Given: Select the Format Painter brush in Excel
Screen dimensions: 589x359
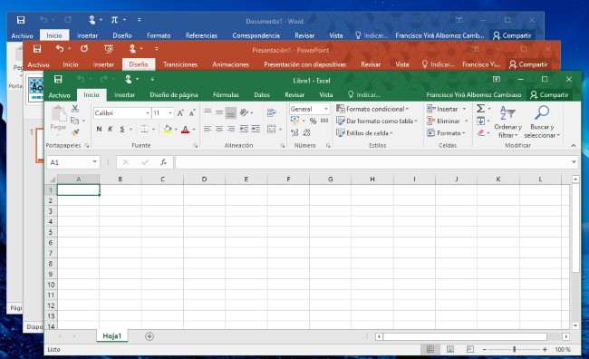Looking at the screenshot, I should 75,132.
